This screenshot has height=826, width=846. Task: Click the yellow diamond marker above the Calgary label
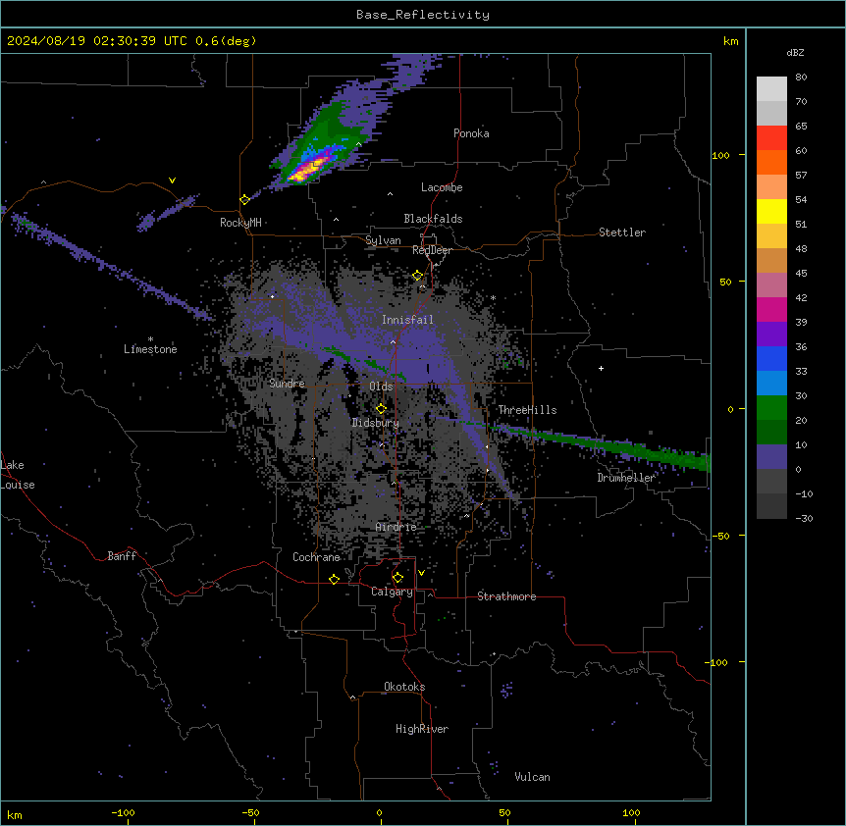pyautogui.click(x=397, y=578)
